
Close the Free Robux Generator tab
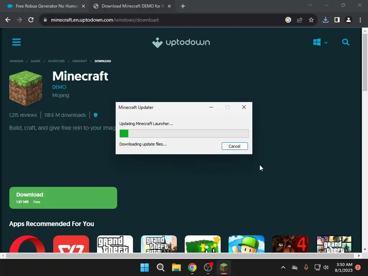[x=83, y=6]
